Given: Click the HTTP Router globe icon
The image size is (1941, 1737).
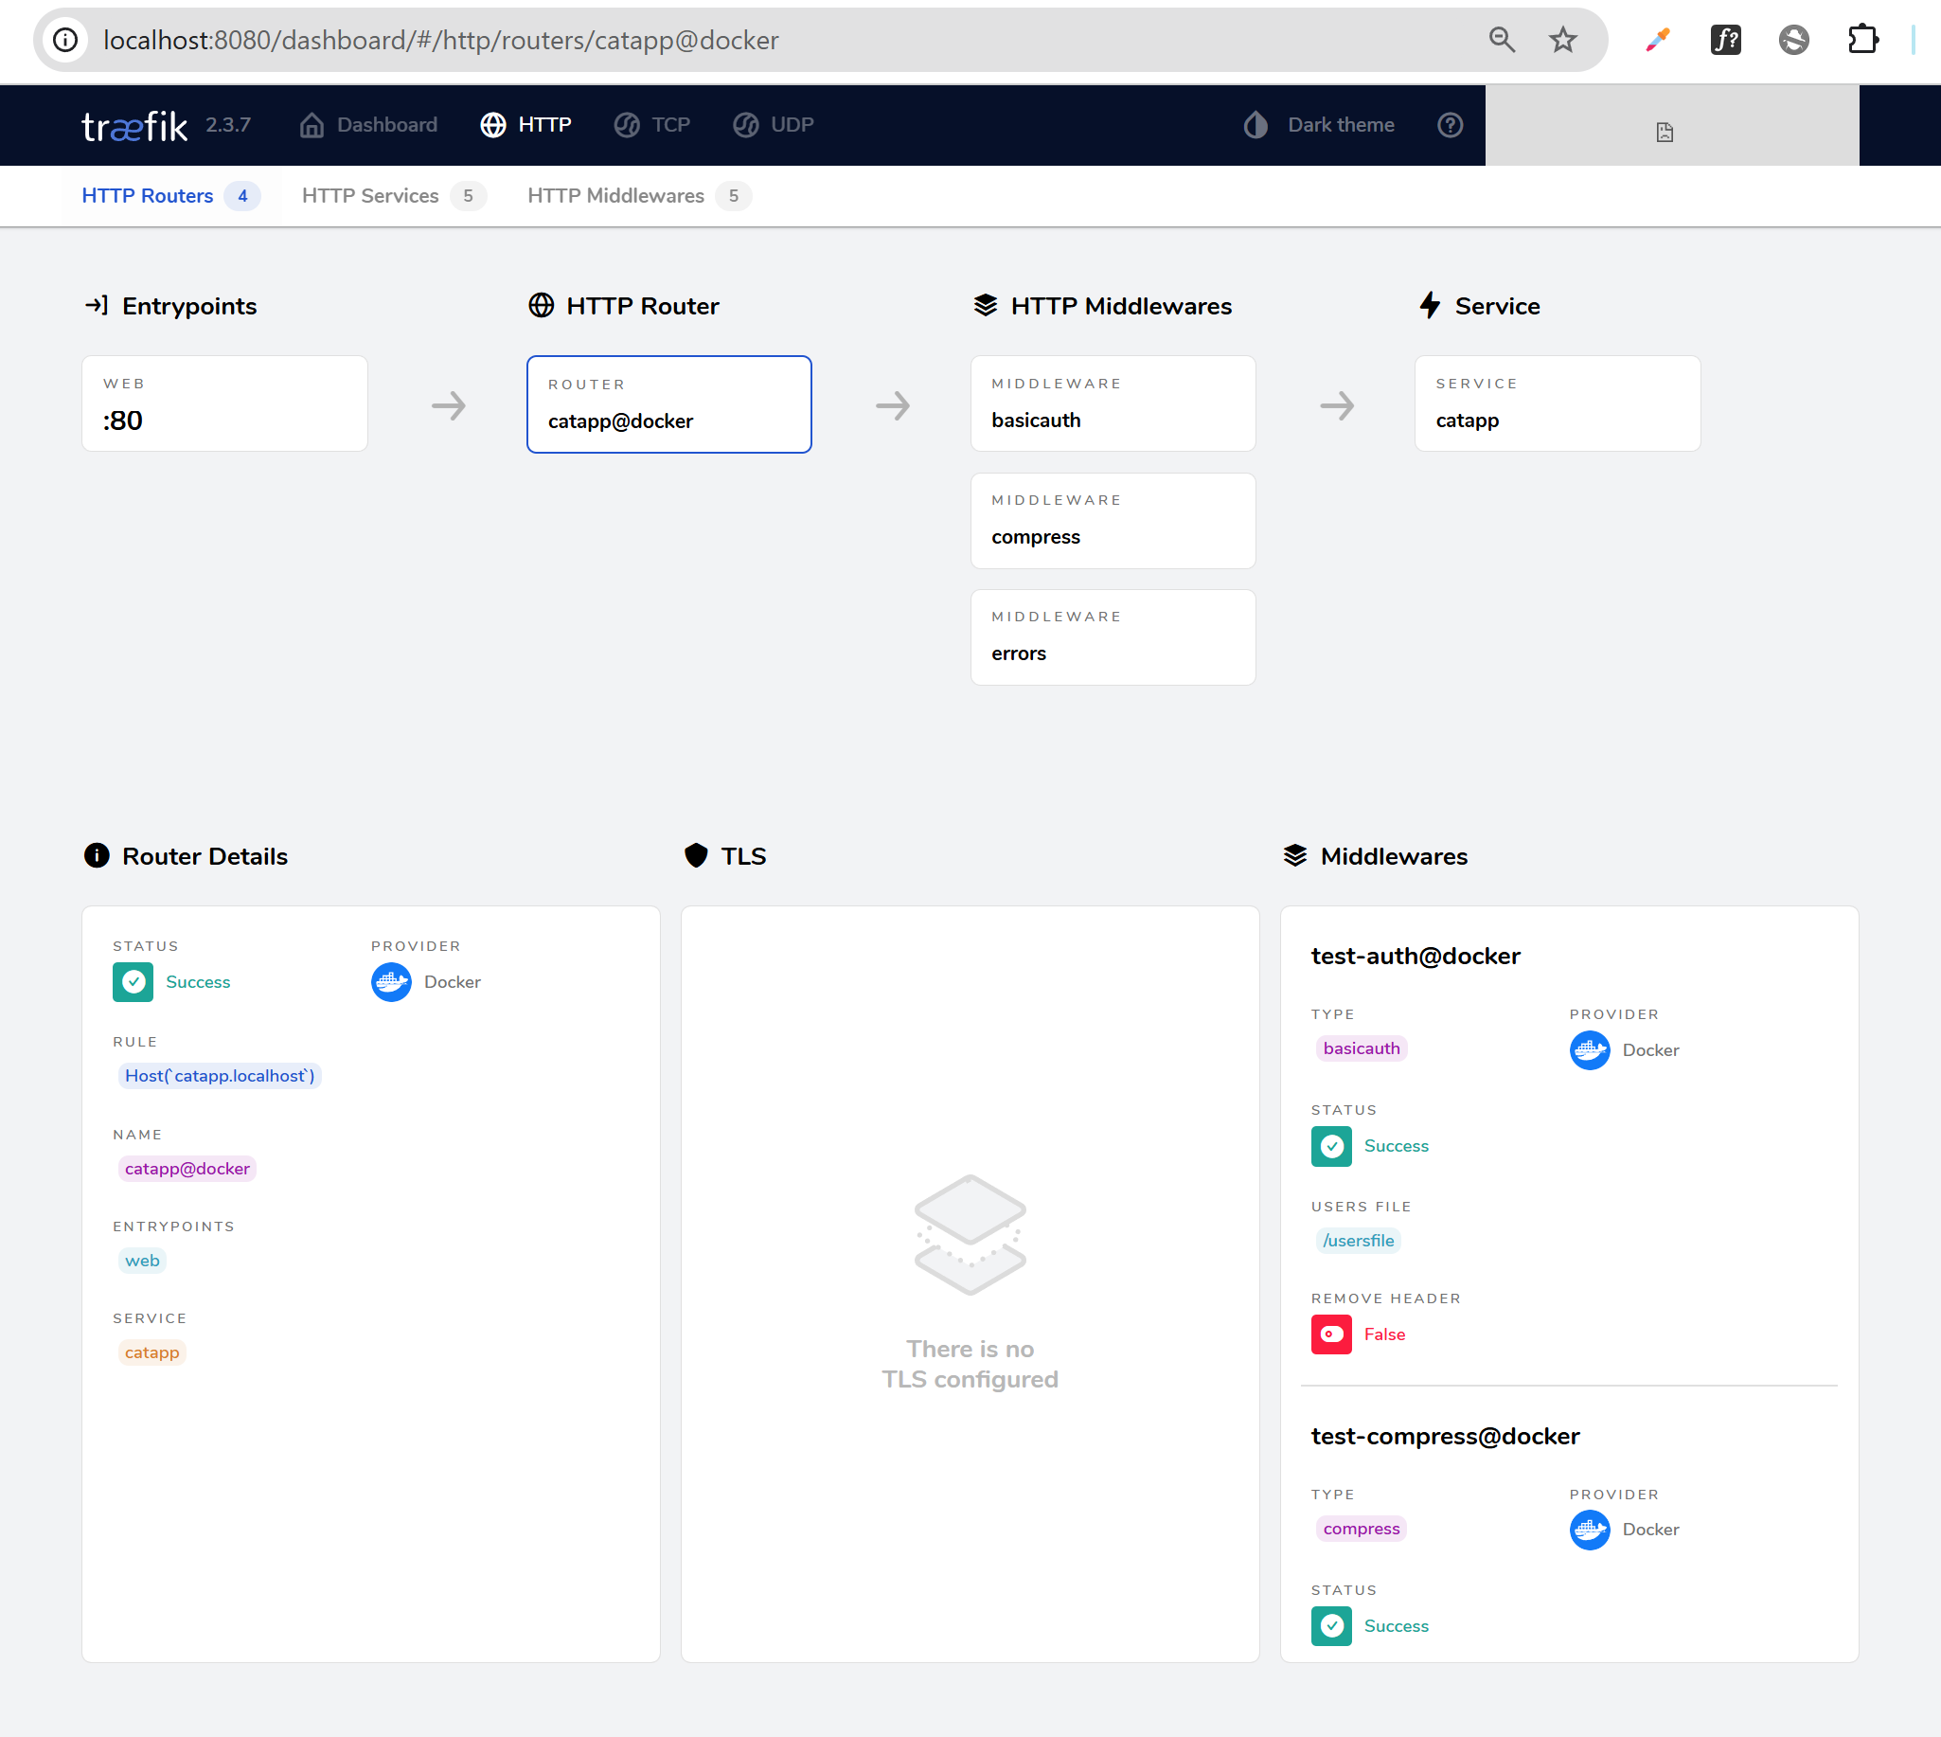Looking at the screenshot, I should click(x=541, y=305).
